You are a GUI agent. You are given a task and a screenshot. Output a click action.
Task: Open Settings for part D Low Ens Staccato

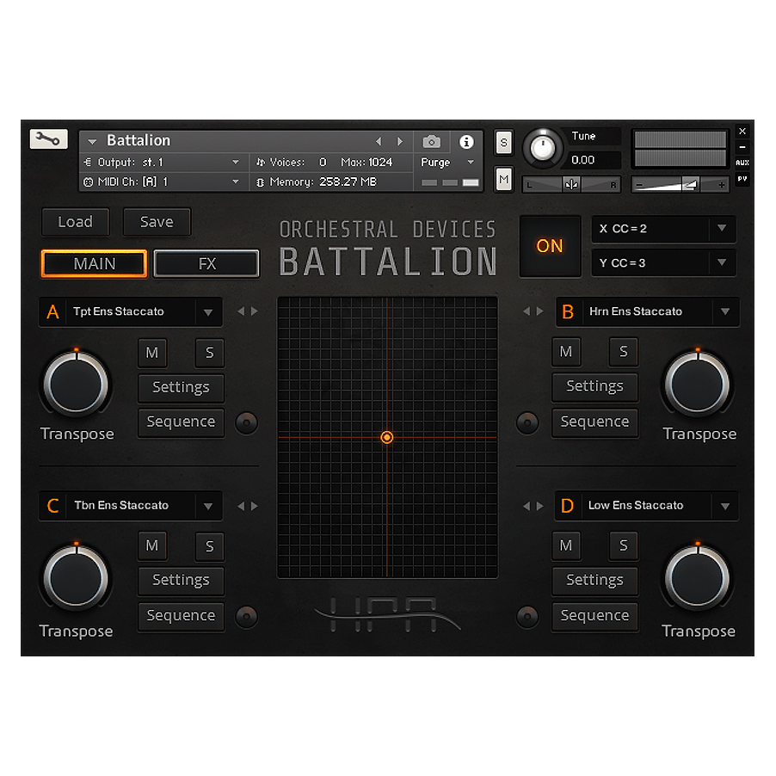[594, 581]
